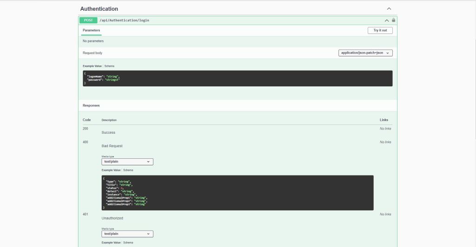Collapse the login operation using its chevron
This screenshot has width=476, height=247.
pos(386,20)
